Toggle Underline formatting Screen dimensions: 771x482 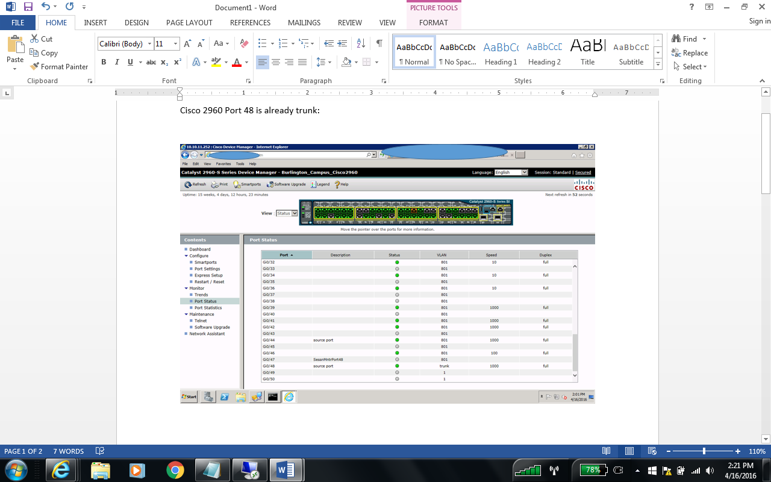[x=130, y=62]
